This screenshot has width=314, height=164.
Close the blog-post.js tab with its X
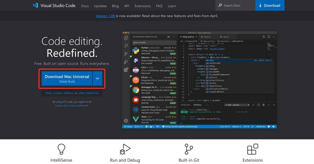point(196,37)
